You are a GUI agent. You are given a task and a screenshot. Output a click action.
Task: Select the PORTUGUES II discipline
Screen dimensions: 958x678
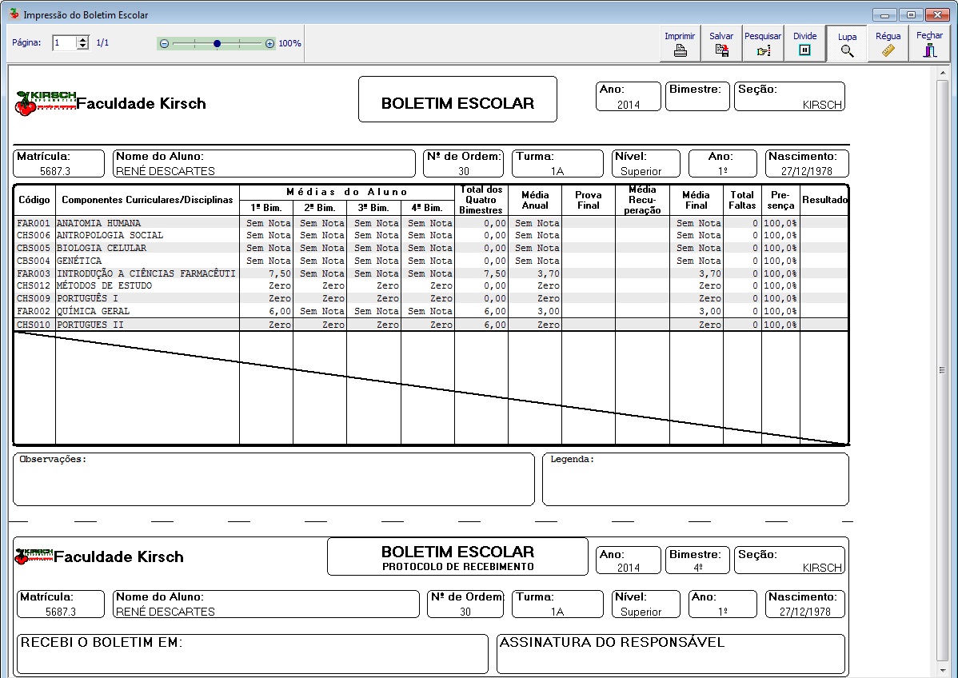tap(90, 325)
